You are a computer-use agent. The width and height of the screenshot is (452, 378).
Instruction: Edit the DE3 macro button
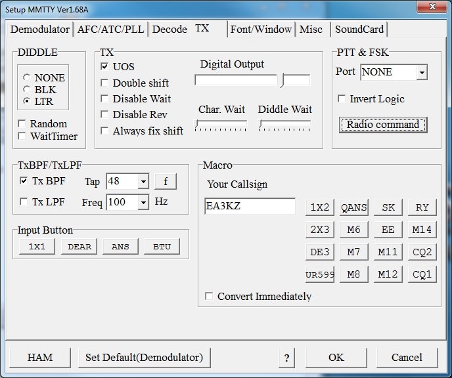point(320,252)
